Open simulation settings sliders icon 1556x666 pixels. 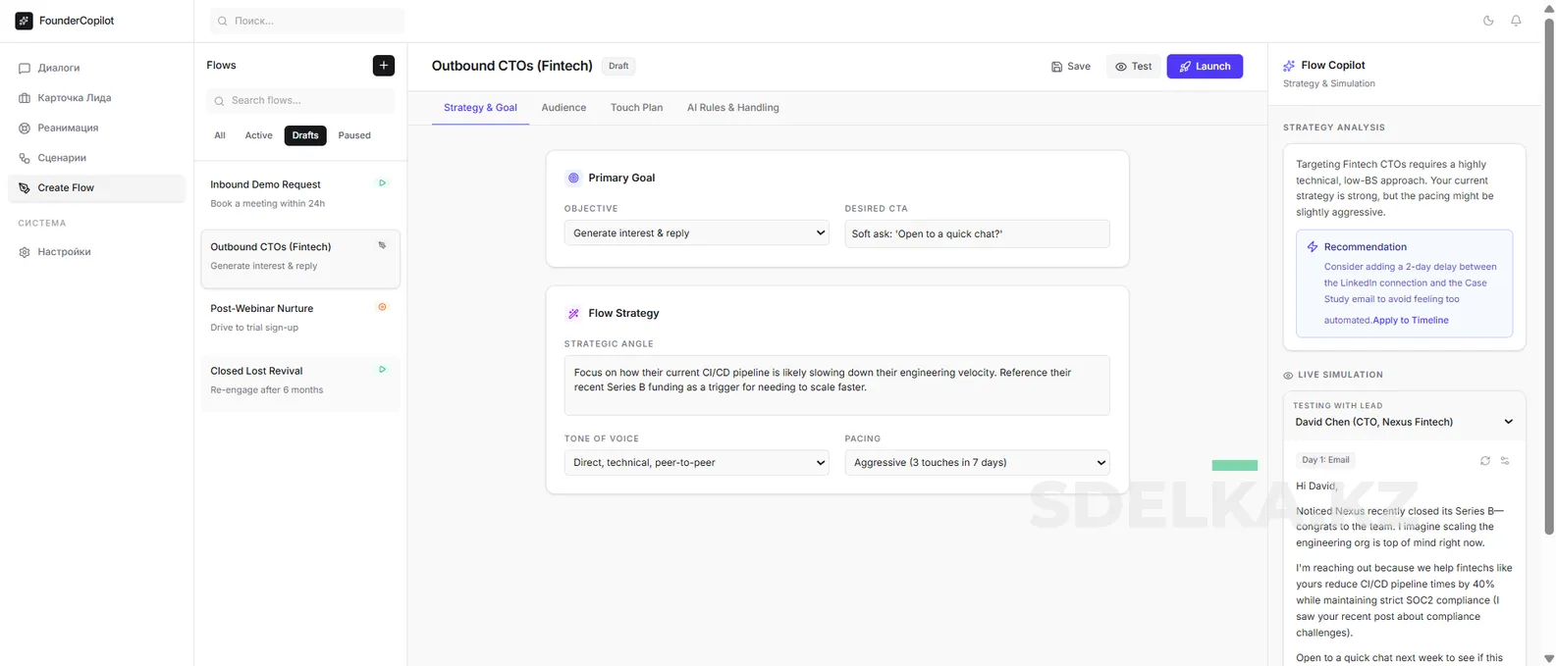click(x=1505, y=460)
